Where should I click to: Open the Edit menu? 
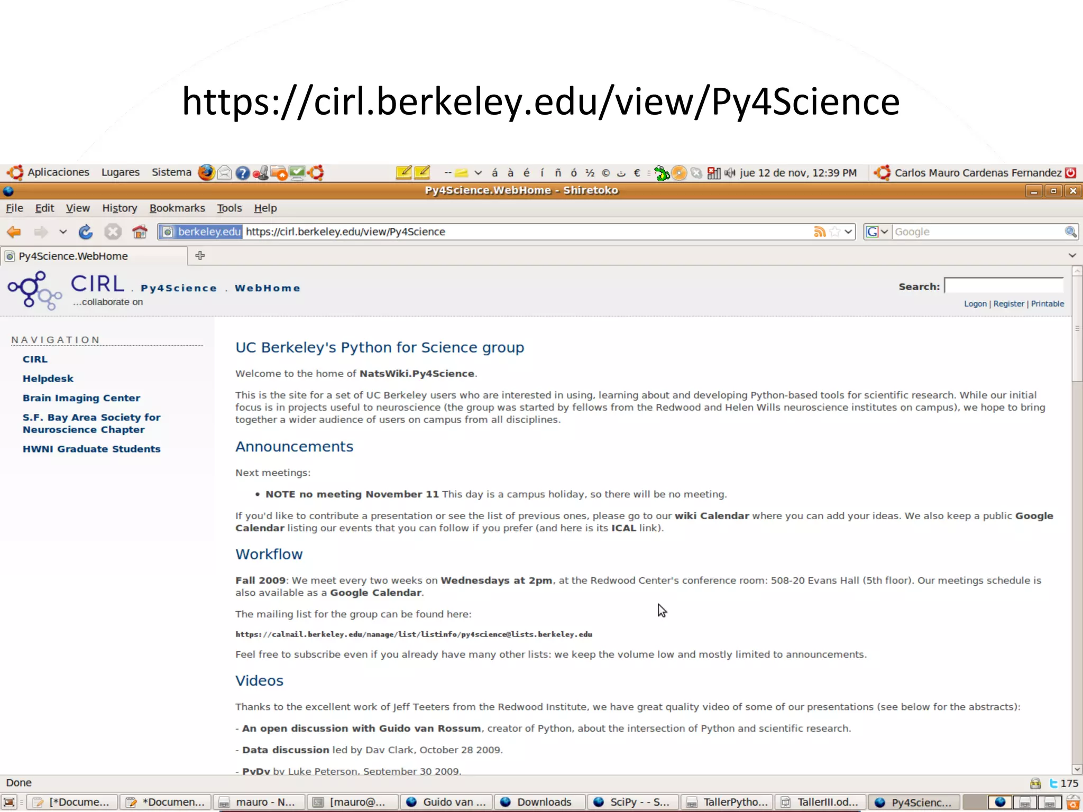pos(44,208)
